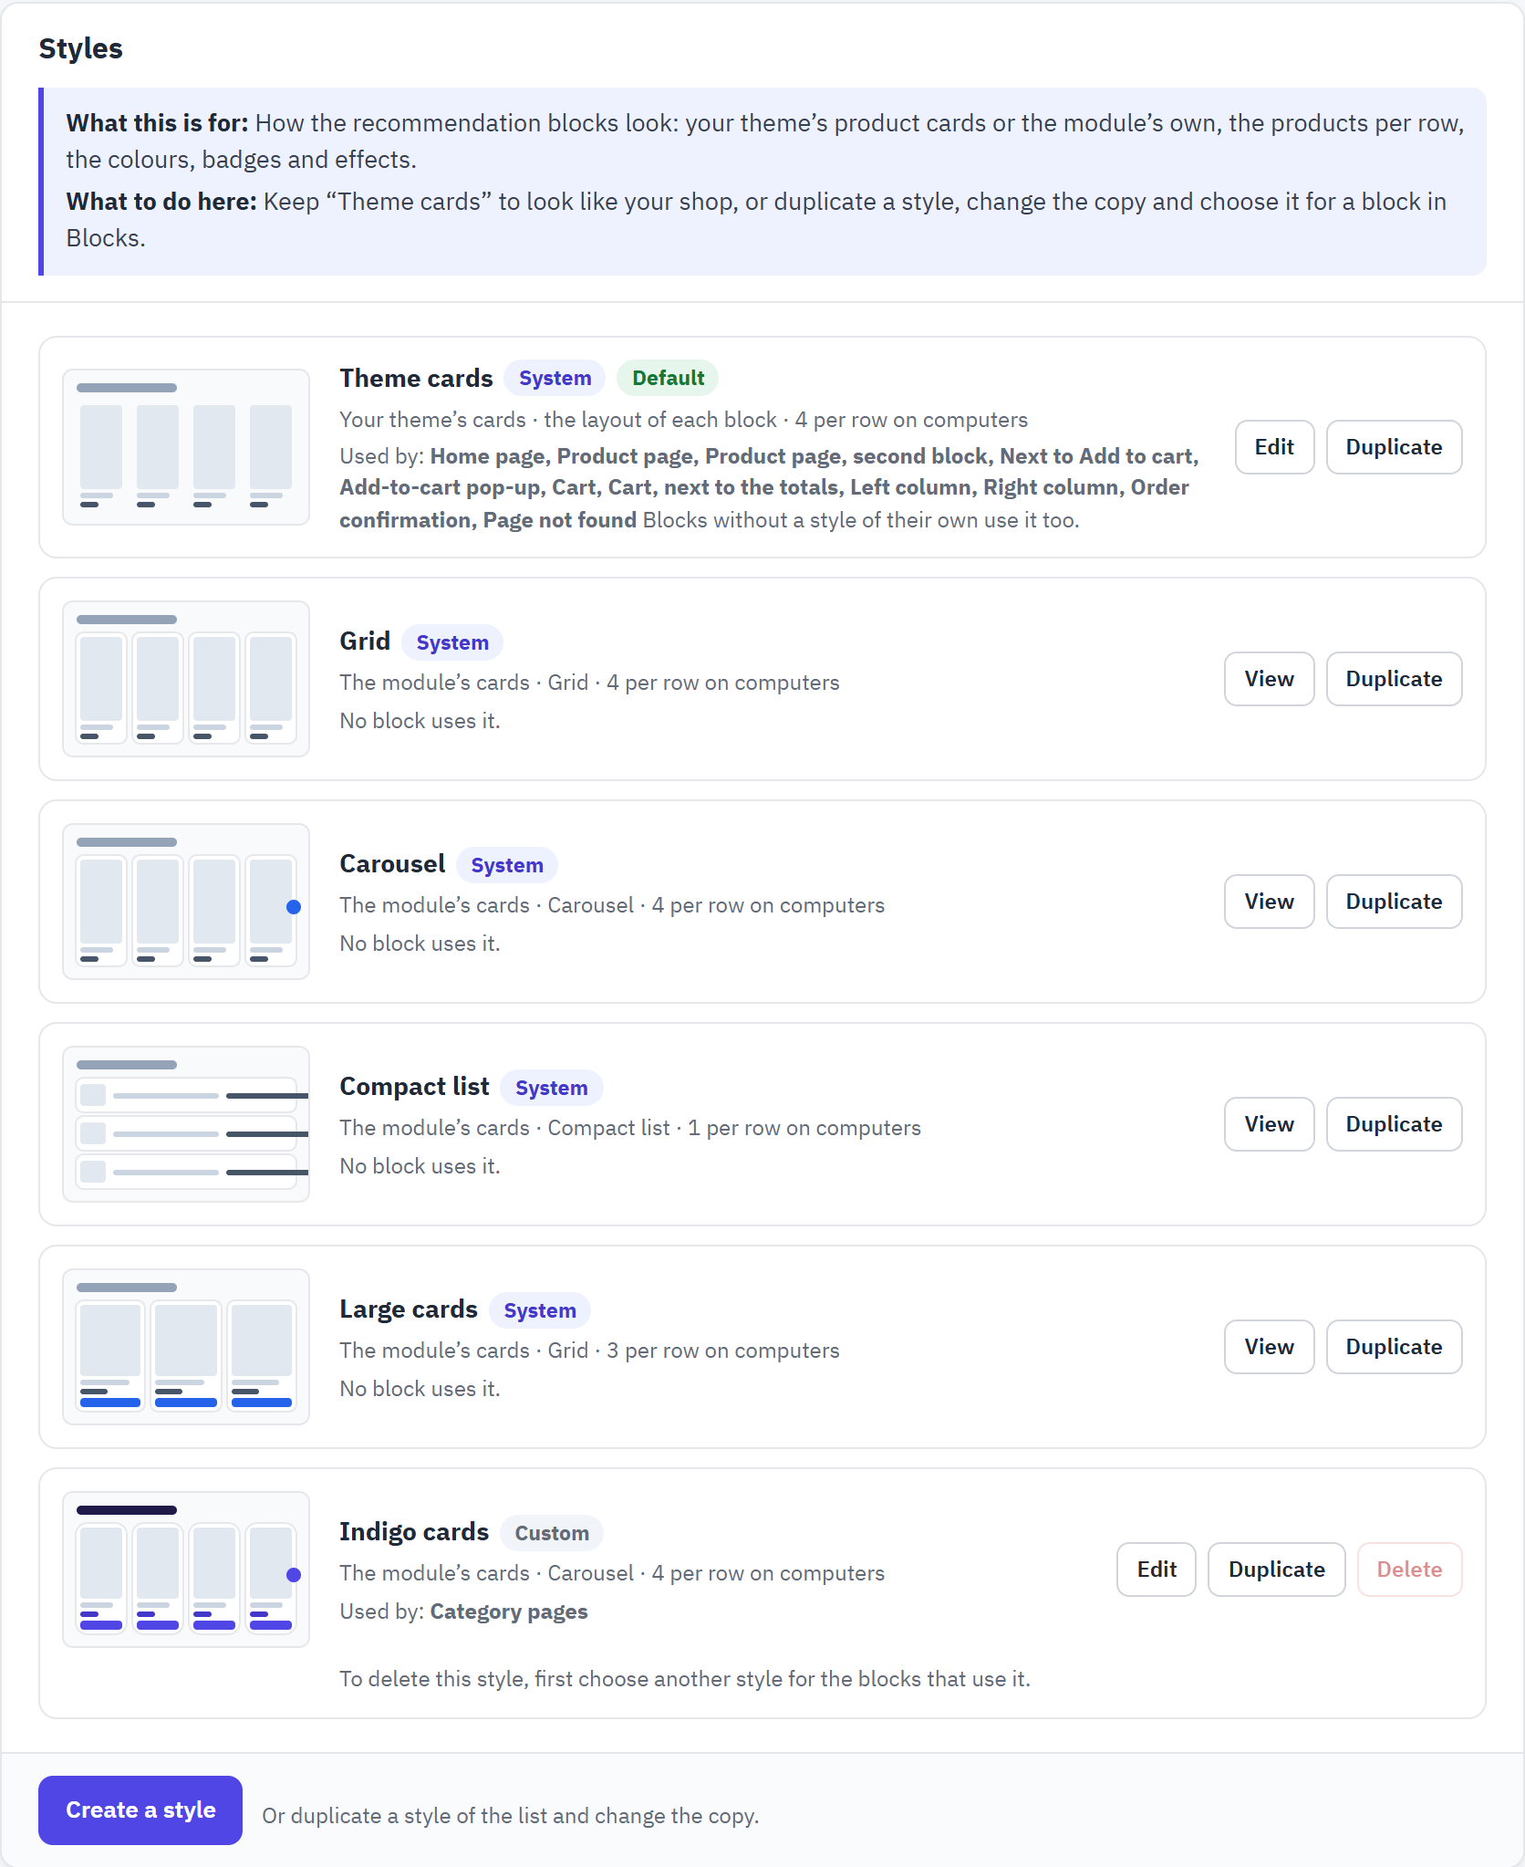Click Delete on Indigo cards style
The height and width of the screenshot is (1867, 1525).
(1409, 1570)
